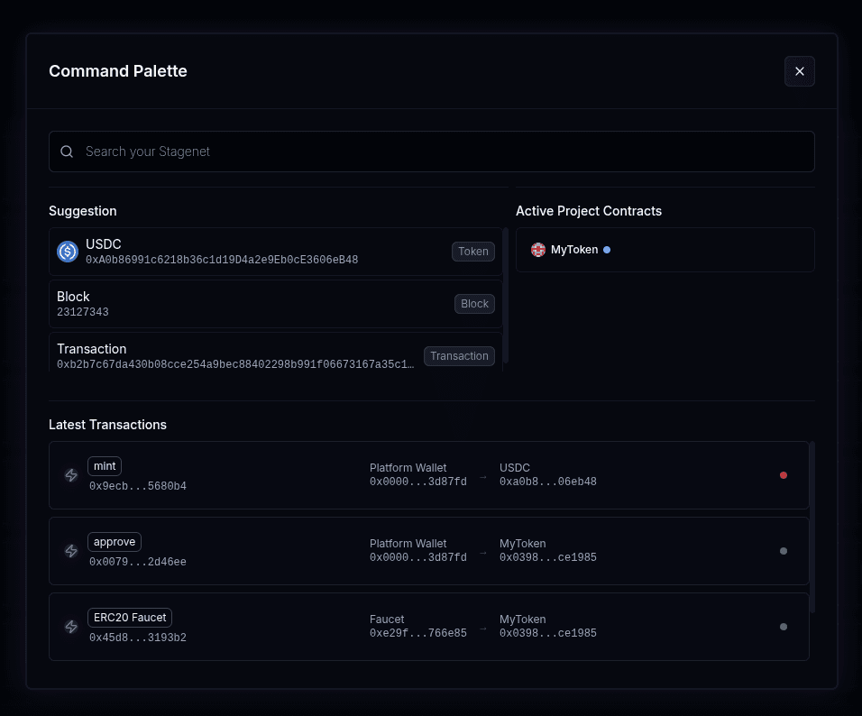This screenshot has width=862, height=716.
Task: Click the arrow between Platform Wallet and USDC
Action: coord(483,475)
